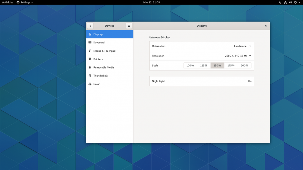Screen dimensions: 303x170
Task: Open the Night Light settings row
Action: coord(201,81)
